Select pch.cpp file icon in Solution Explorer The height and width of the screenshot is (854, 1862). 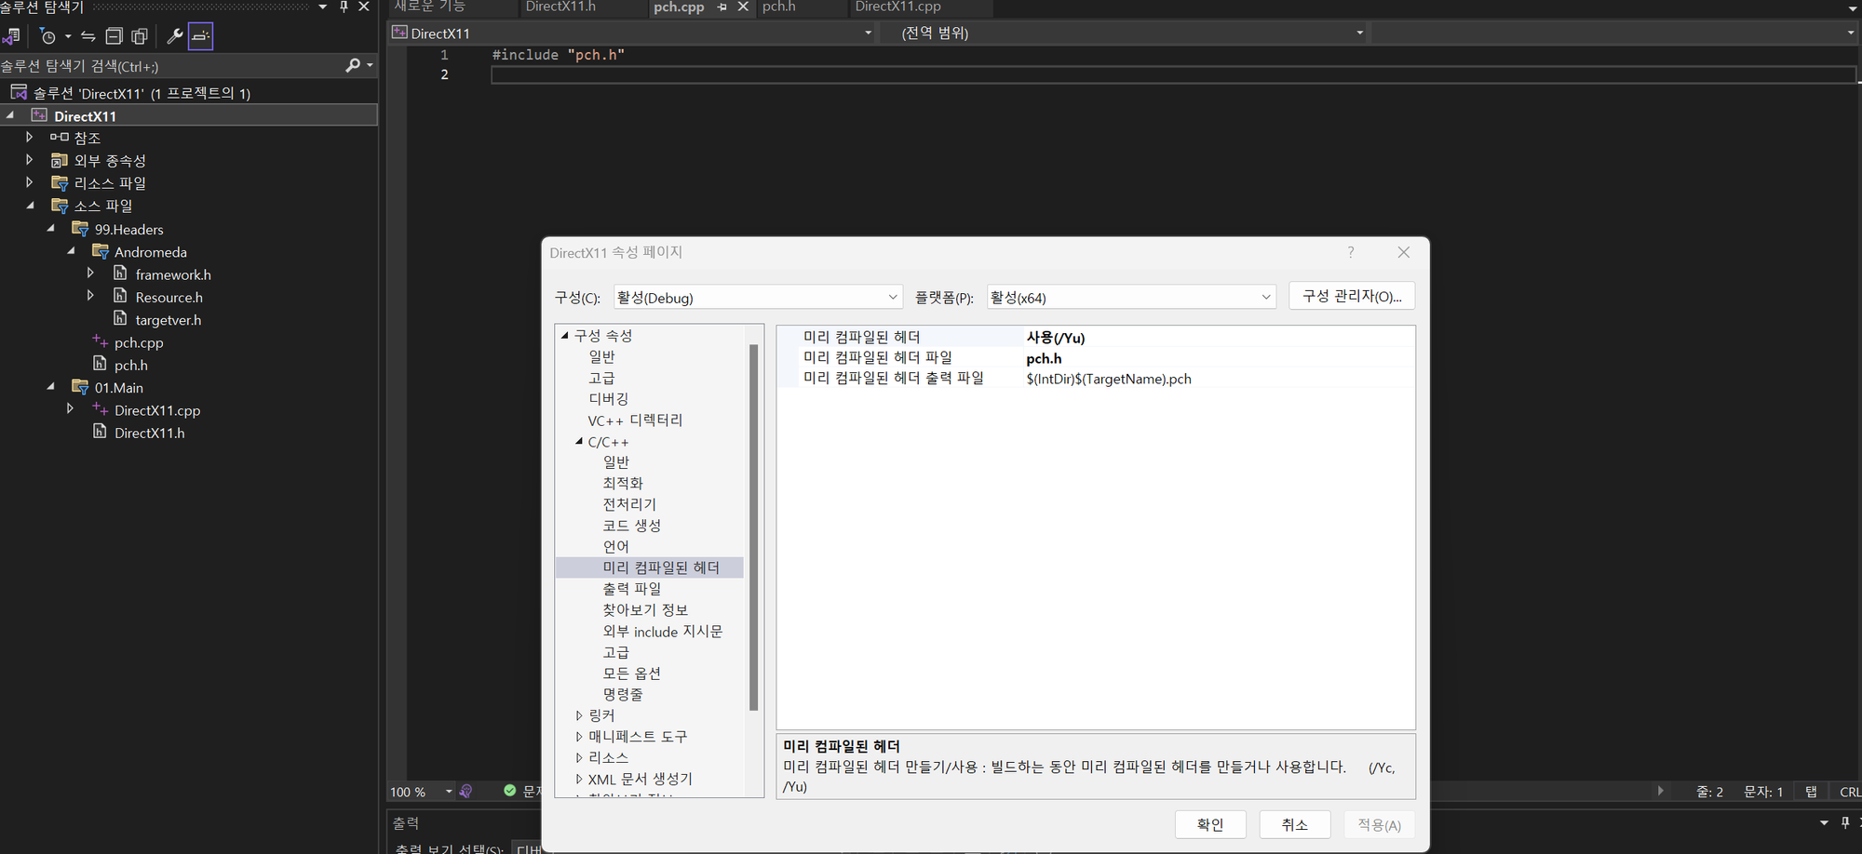(100, 341)
